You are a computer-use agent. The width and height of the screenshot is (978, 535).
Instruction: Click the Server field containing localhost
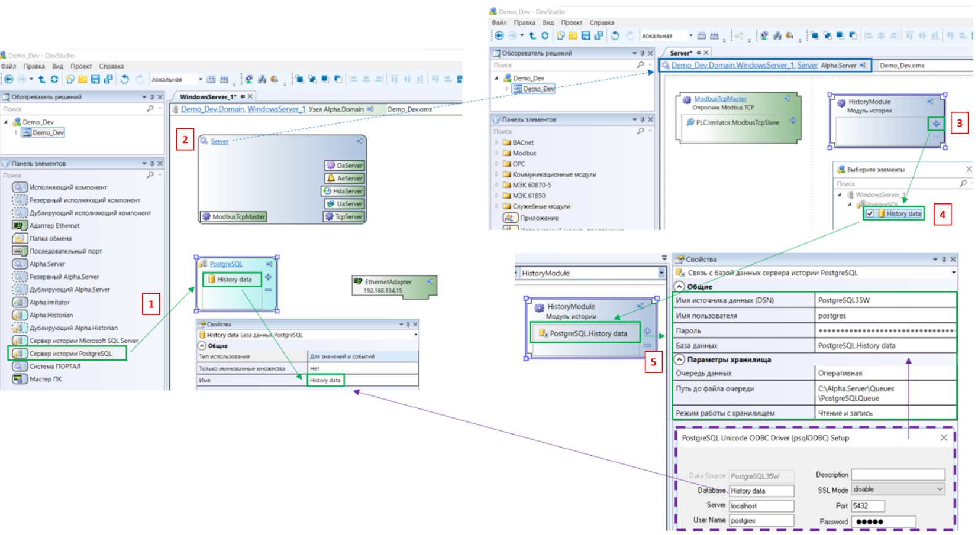[761, 506]
